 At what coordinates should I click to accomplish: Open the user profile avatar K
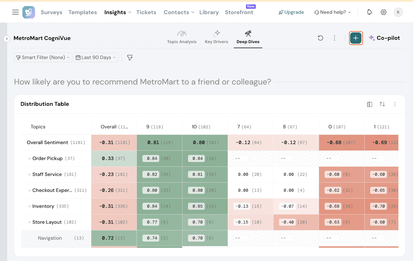(x=398, y=12)
